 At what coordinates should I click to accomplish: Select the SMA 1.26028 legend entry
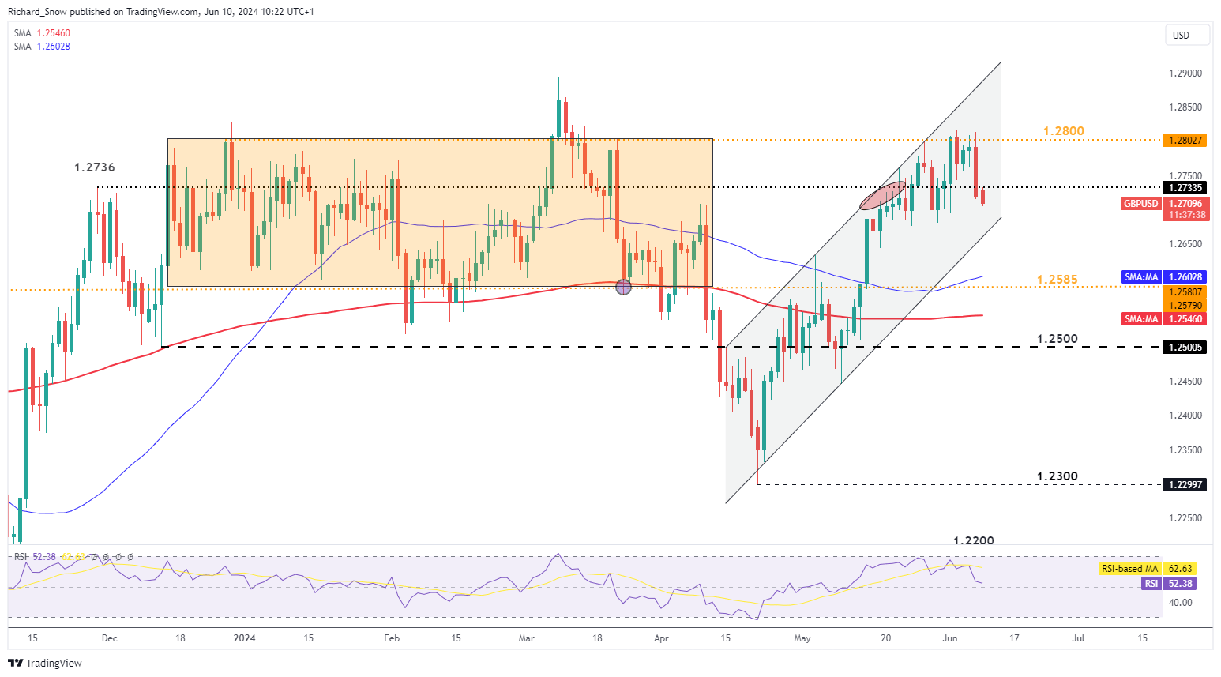[x=42, y=47]
